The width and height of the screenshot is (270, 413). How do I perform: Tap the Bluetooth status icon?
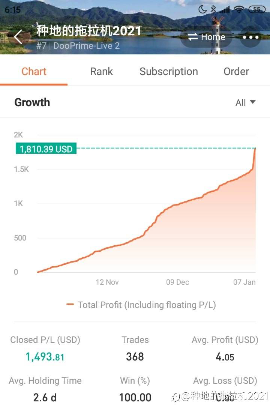tap(213, 9)
